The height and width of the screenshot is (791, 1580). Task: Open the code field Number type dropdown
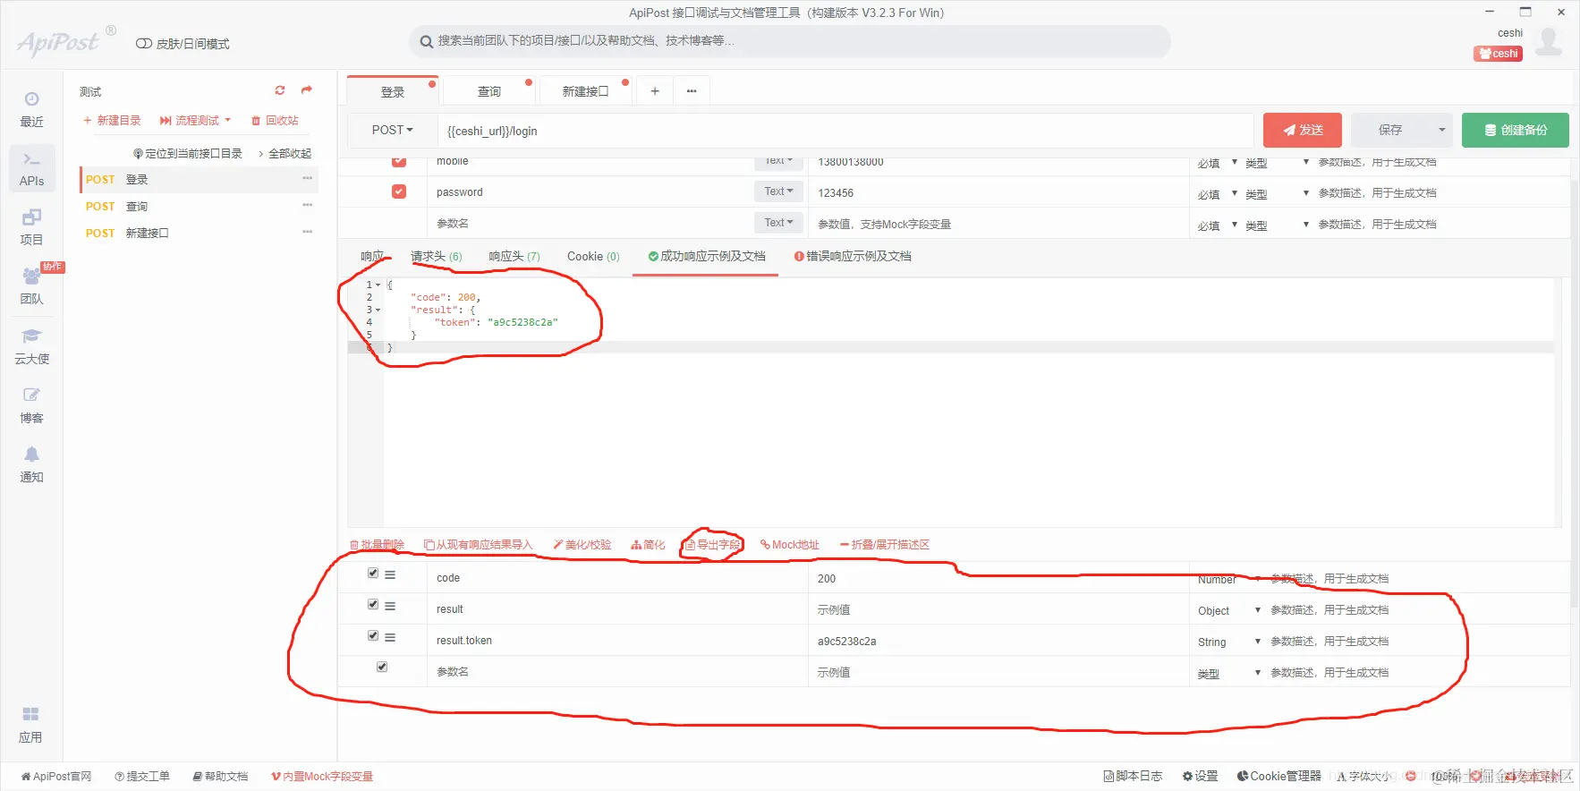(1228, 580)
